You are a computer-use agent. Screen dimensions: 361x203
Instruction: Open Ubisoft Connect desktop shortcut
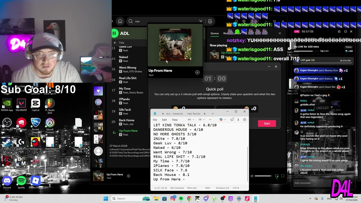click(x=50, y=125)
